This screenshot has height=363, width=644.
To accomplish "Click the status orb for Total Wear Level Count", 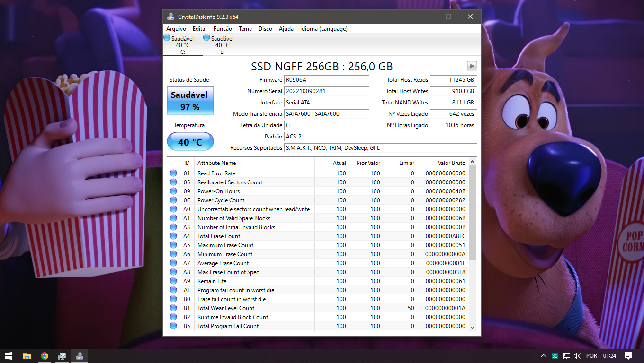I will pyautogui.click(x=173, y=308).
